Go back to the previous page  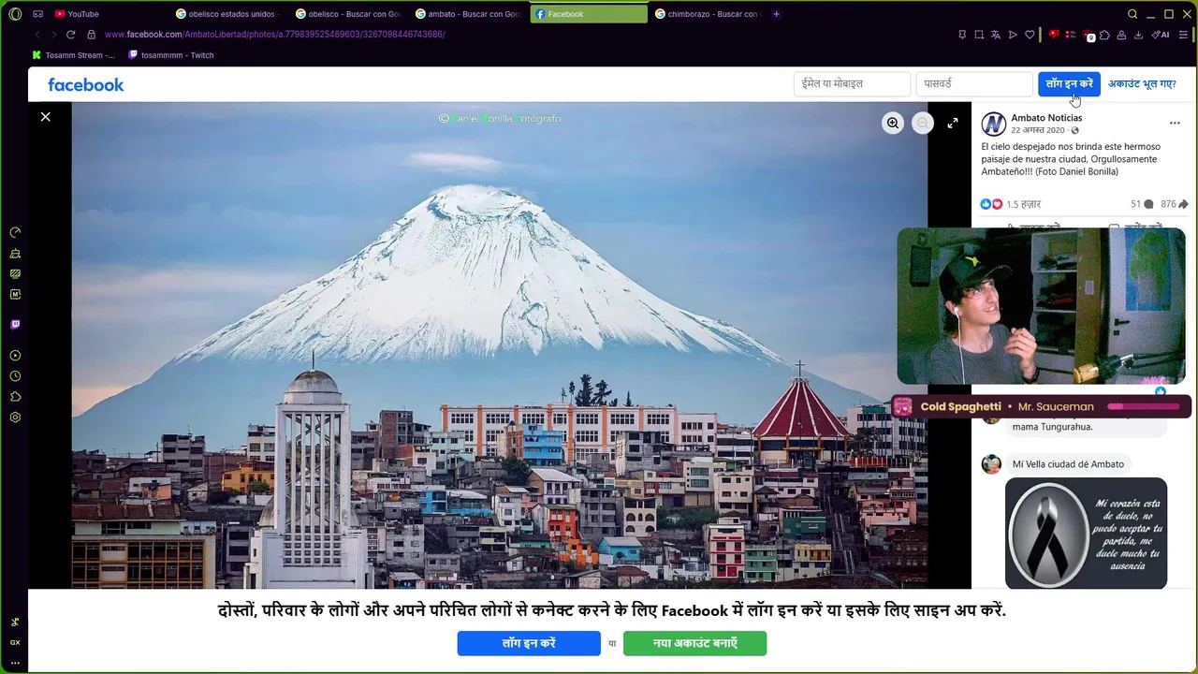click(37, 35)
